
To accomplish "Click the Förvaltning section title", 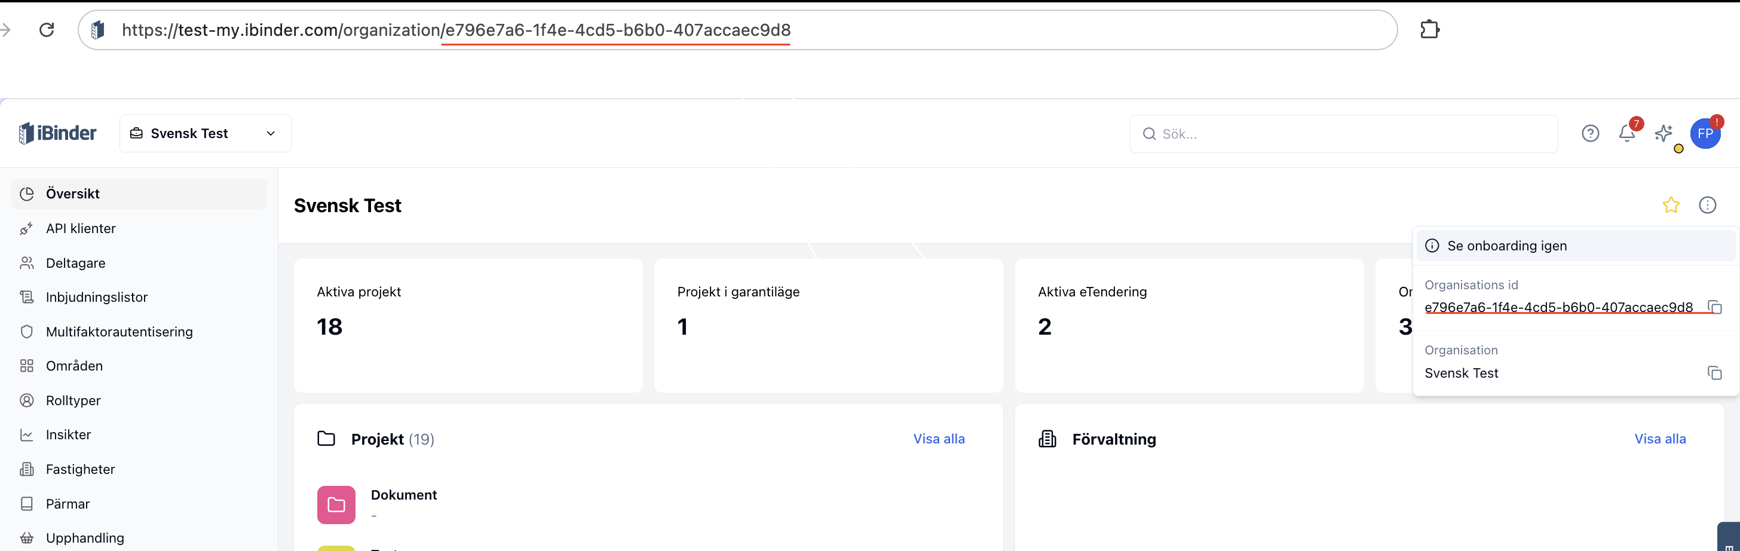I will [1114, 440].
